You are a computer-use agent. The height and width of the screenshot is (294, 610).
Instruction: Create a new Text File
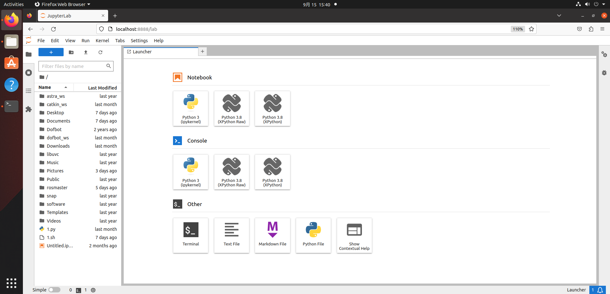(232, 235)
